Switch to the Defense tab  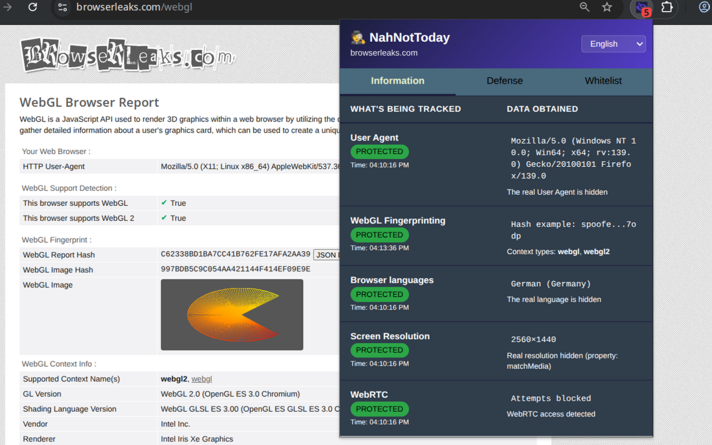coord(505,81)
